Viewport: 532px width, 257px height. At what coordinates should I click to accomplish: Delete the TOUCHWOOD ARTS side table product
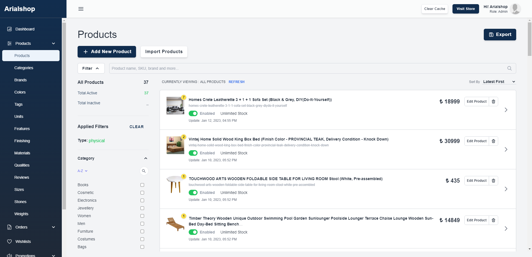point(493,181)
